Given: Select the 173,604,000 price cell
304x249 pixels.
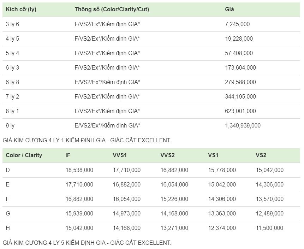Looking at the screenshot, I should pos(240,67).
